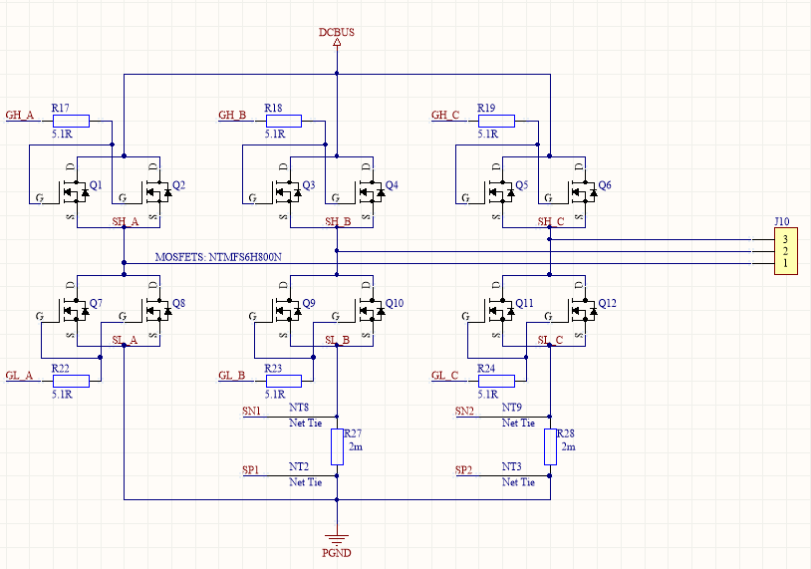Screen dimensions: 811x569
Task: Select shunt resistor R27 body
Action: tap(337, 446)
